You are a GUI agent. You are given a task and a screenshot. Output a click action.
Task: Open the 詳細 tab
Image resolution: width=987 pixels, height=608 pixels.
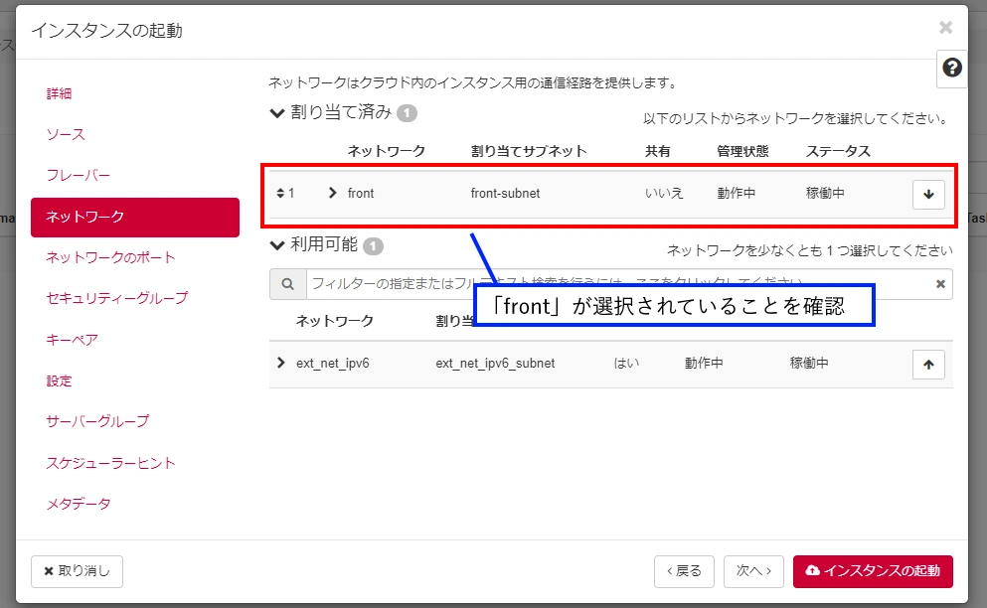tap(60, 94)
